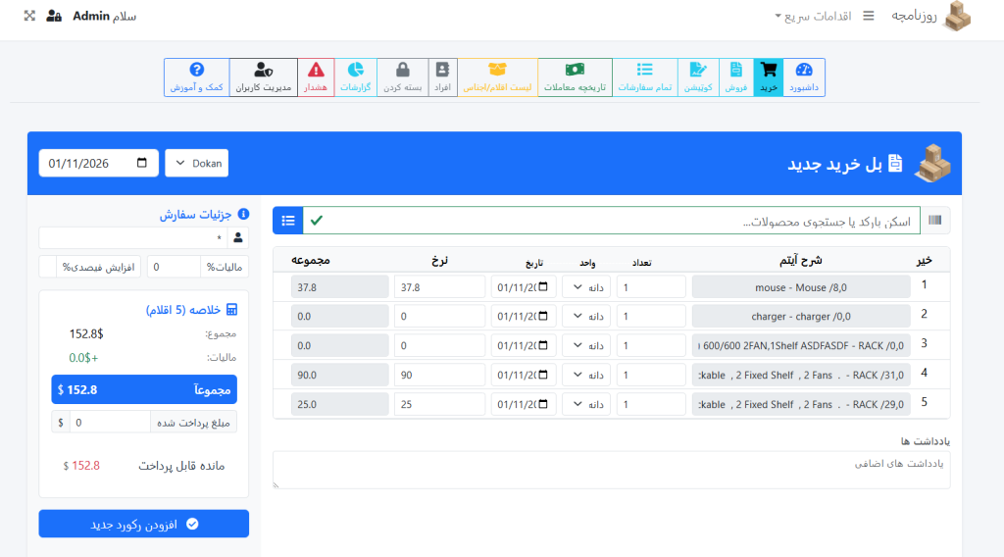1004x557 pixels.
Task: Open the خرید purchase cart tab
Action: click(x=769, y=77)
